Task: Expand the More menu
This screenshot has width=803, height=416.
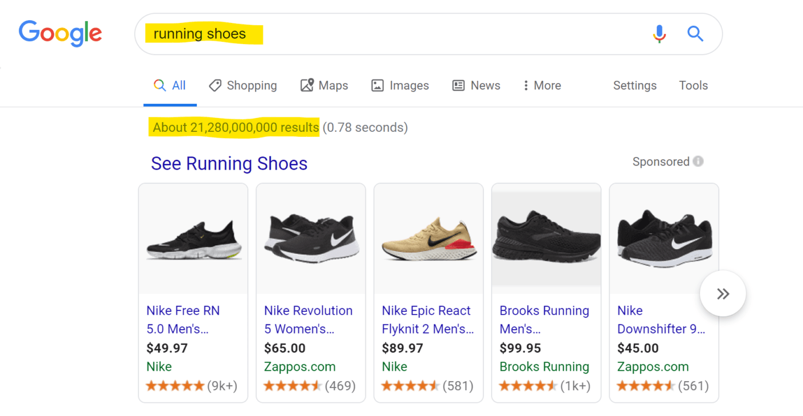Action: (x=542, y=85)
